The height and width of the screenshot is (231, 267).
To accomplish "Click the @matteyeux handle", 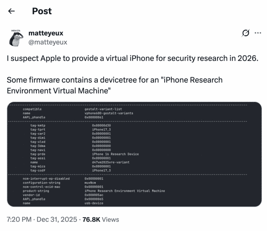I will [48, 42].
